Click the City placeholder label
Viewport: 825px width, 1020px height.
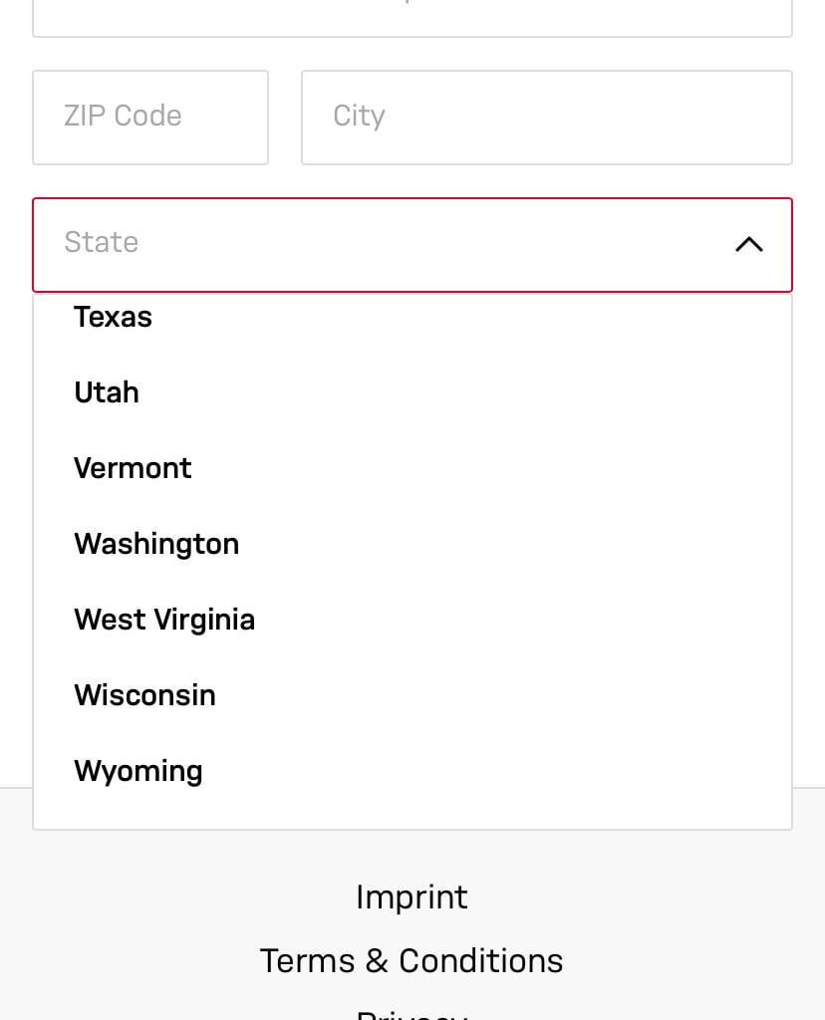coord(359,116)
